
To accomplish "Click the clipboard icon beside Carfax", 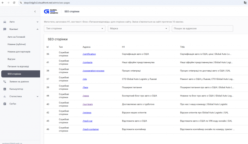I will point(5,104).
